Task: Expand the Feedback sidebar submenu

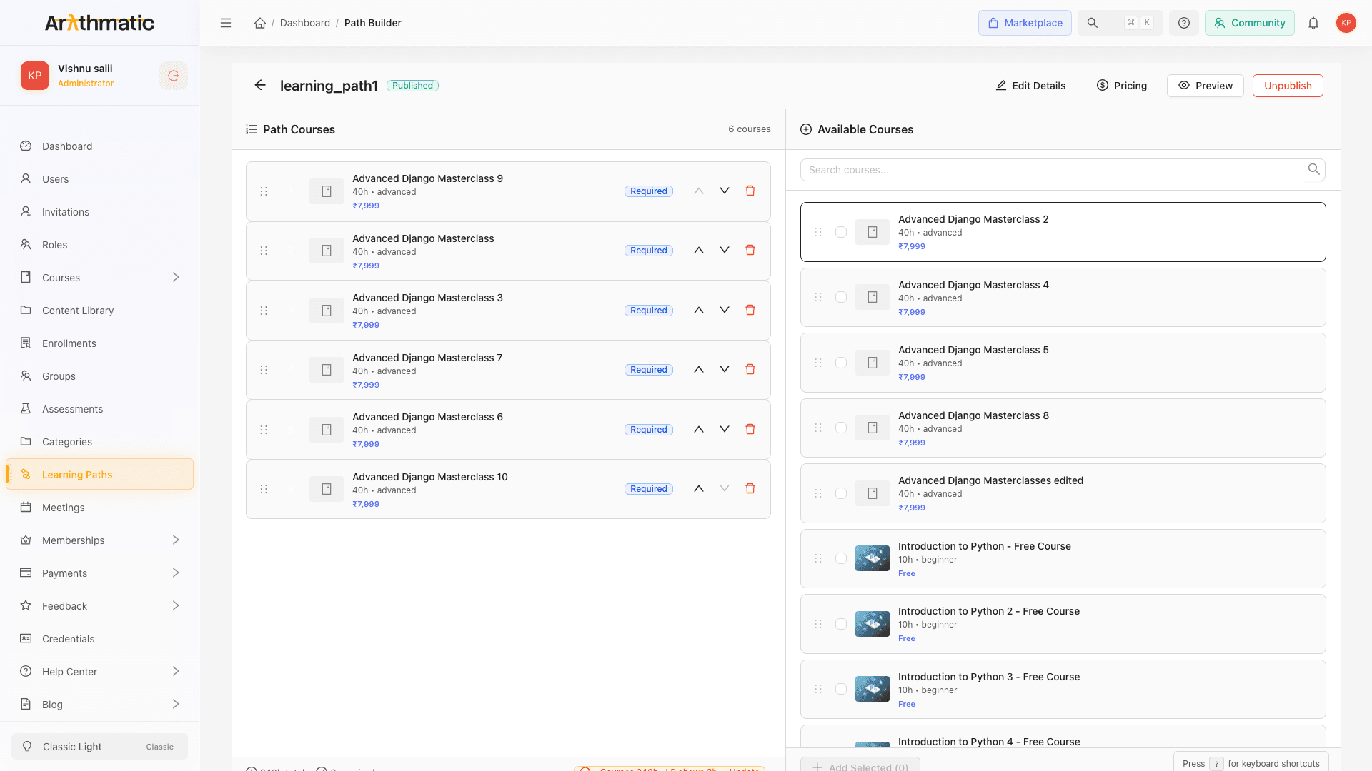Action: click(x=176, y=606)
